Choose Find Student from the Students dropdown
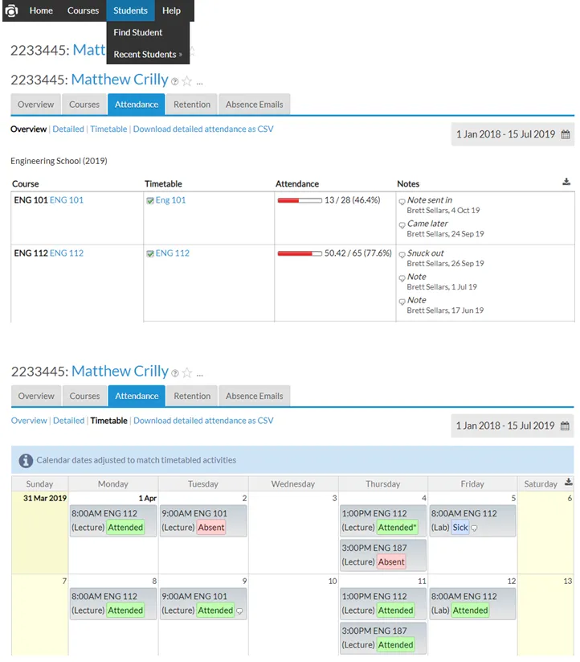 (x=137, y=32)
